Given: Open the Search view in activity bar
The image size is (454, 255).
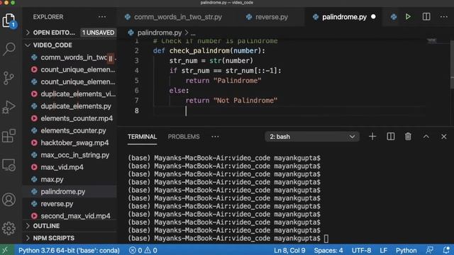Looking at the screenshot, I should pos(9,49).
